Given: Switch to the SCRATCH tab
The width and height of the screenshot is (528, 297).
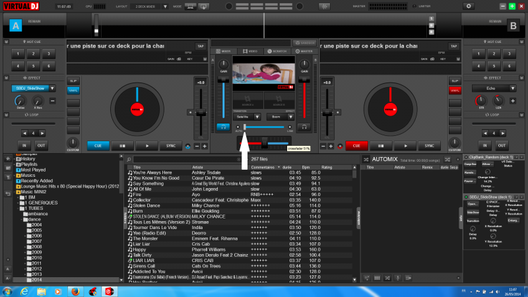Looking at the screenshot, I should (277, 51).
